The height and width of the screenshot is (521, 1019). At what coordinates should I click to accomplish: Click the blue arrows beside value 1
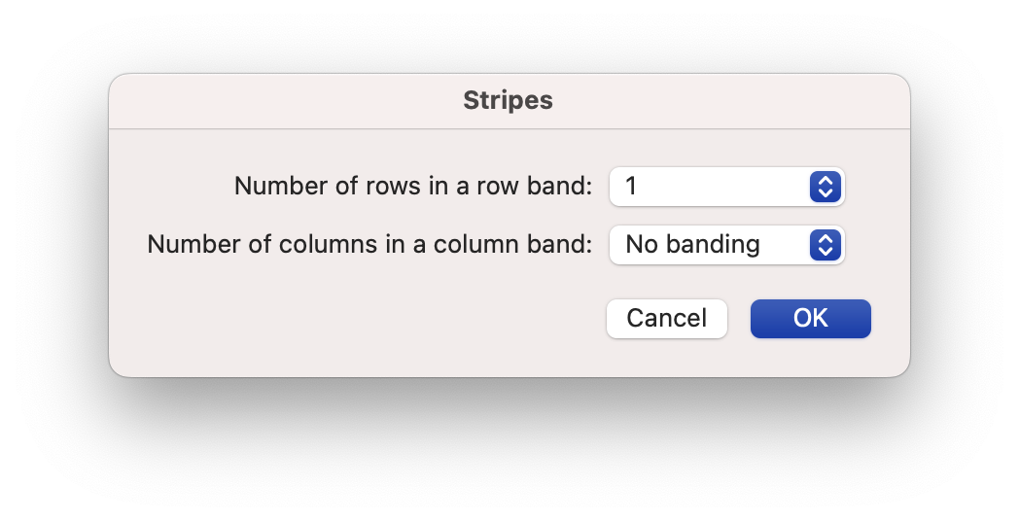pos(826,187)
